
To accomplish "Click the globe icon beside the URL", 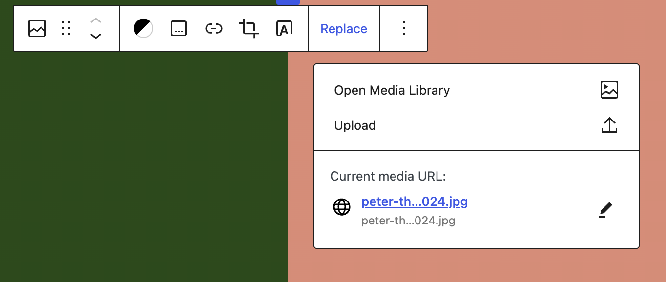I will pyautogui.click(x=342, y=207).
